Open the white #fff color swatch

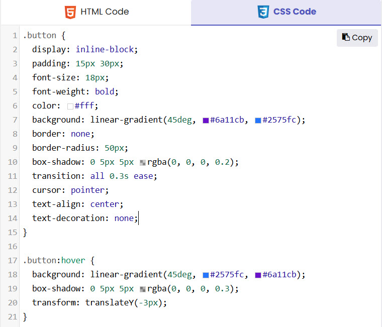tap(70, 106)
